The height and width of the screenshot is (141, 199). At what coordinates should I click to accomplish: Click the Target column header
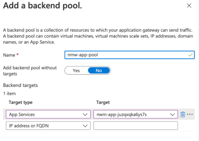(x=103, y=103)
